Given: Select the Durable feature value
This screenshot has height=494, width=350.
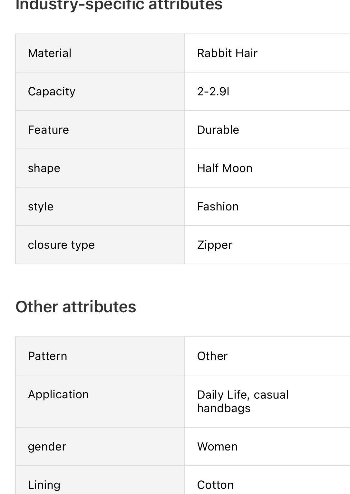Looking at the screenshot, I should [218, 130].
